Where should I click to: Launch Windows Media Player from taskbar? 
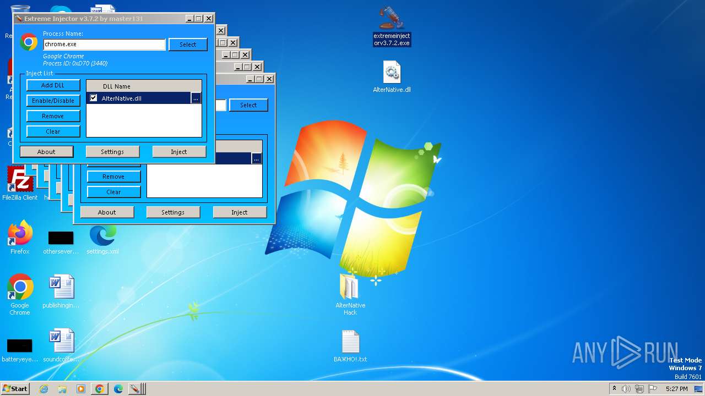80,389
